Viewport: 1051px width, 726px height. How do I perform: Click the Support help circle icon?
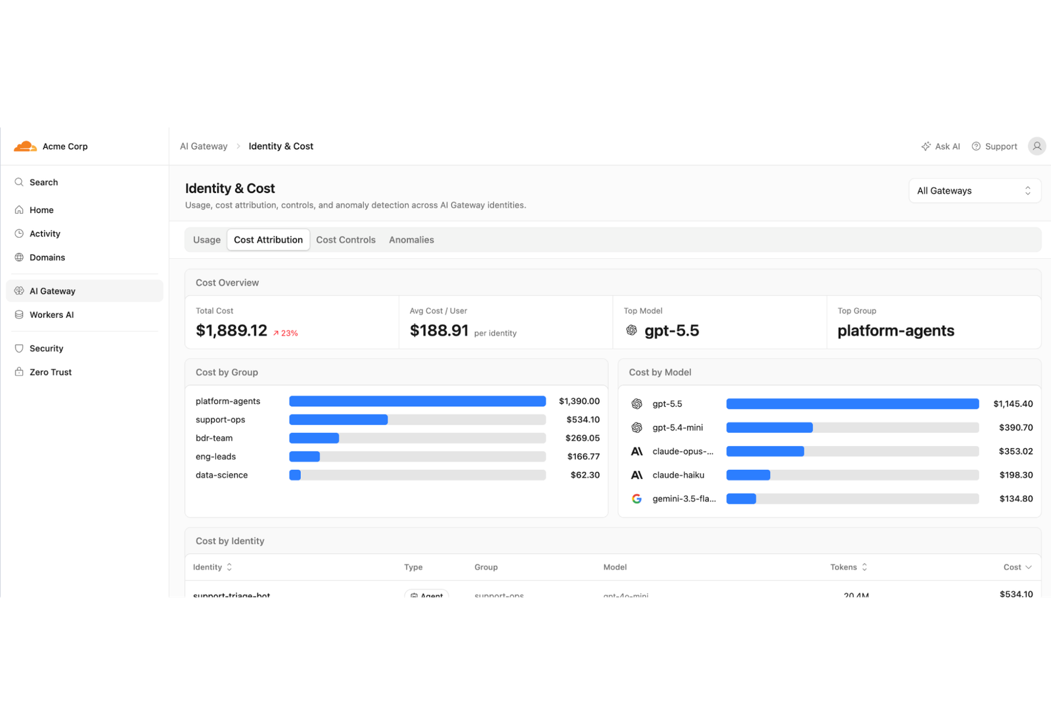pyautogui.click(x=976, y=146)
